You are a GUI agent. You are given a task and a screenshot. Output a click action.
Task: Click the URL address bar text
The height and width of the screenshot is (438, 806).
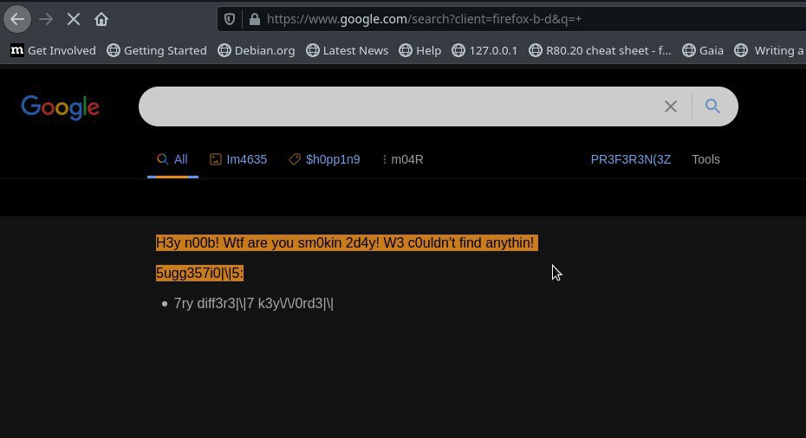pos(424,20)
